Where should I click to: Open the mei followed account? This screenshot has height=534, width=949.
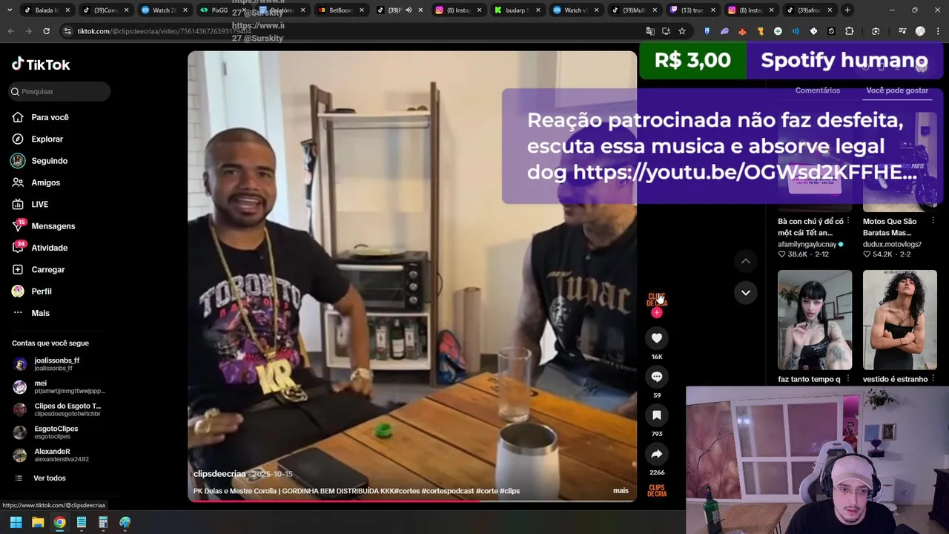(58, 386)
